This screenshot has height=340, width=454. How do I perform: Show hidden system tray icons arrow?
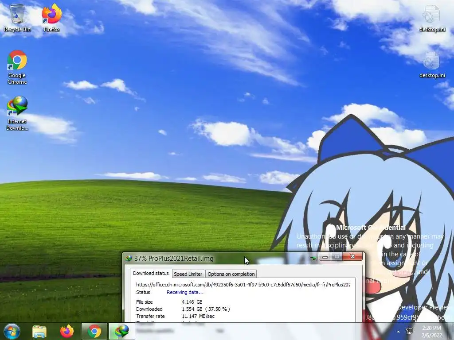tap(399, 332)
